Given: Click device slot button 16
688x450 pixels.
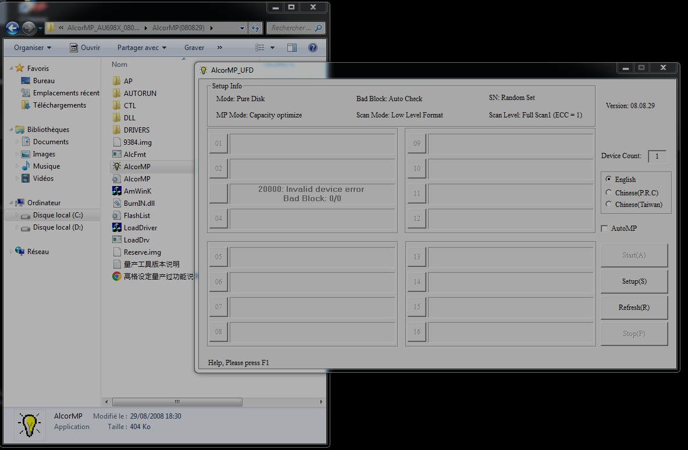Looking at the screenshot, I should pos(417,332).
